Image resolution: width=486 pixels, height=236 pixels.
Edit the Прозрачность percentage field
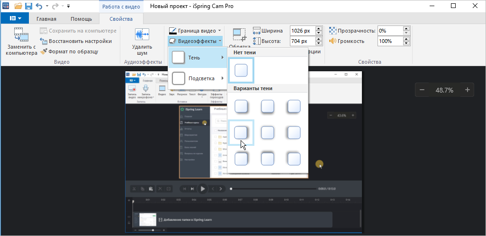[390, 31]
